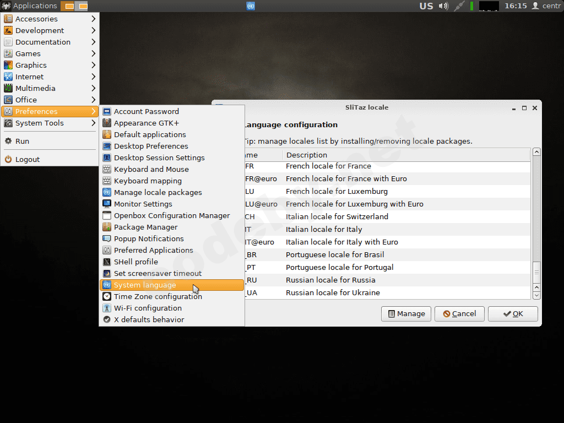Expand the Games submenu arrow
Viewport: 564px width, 423px height.
pyautogui.click(x=94, y=53)
